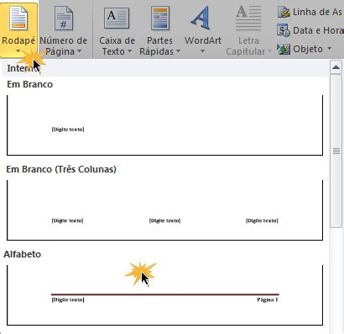Click the Em Branco (Três Colunas) heading

click(x=61, y=169)
